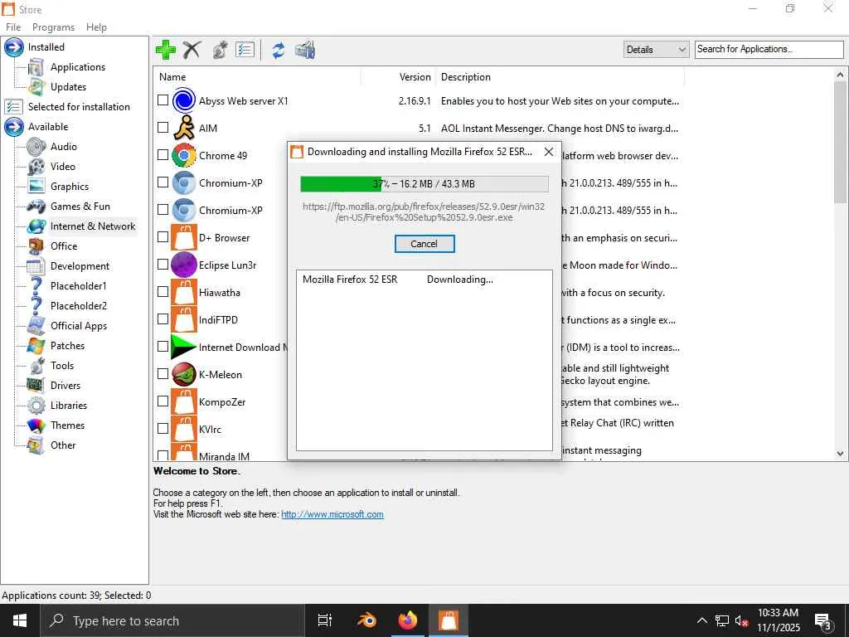The height and width of the screenshot is (637, 849).
Task: Click the modify application toolbar icon
Action: click(x=219, y=50)
